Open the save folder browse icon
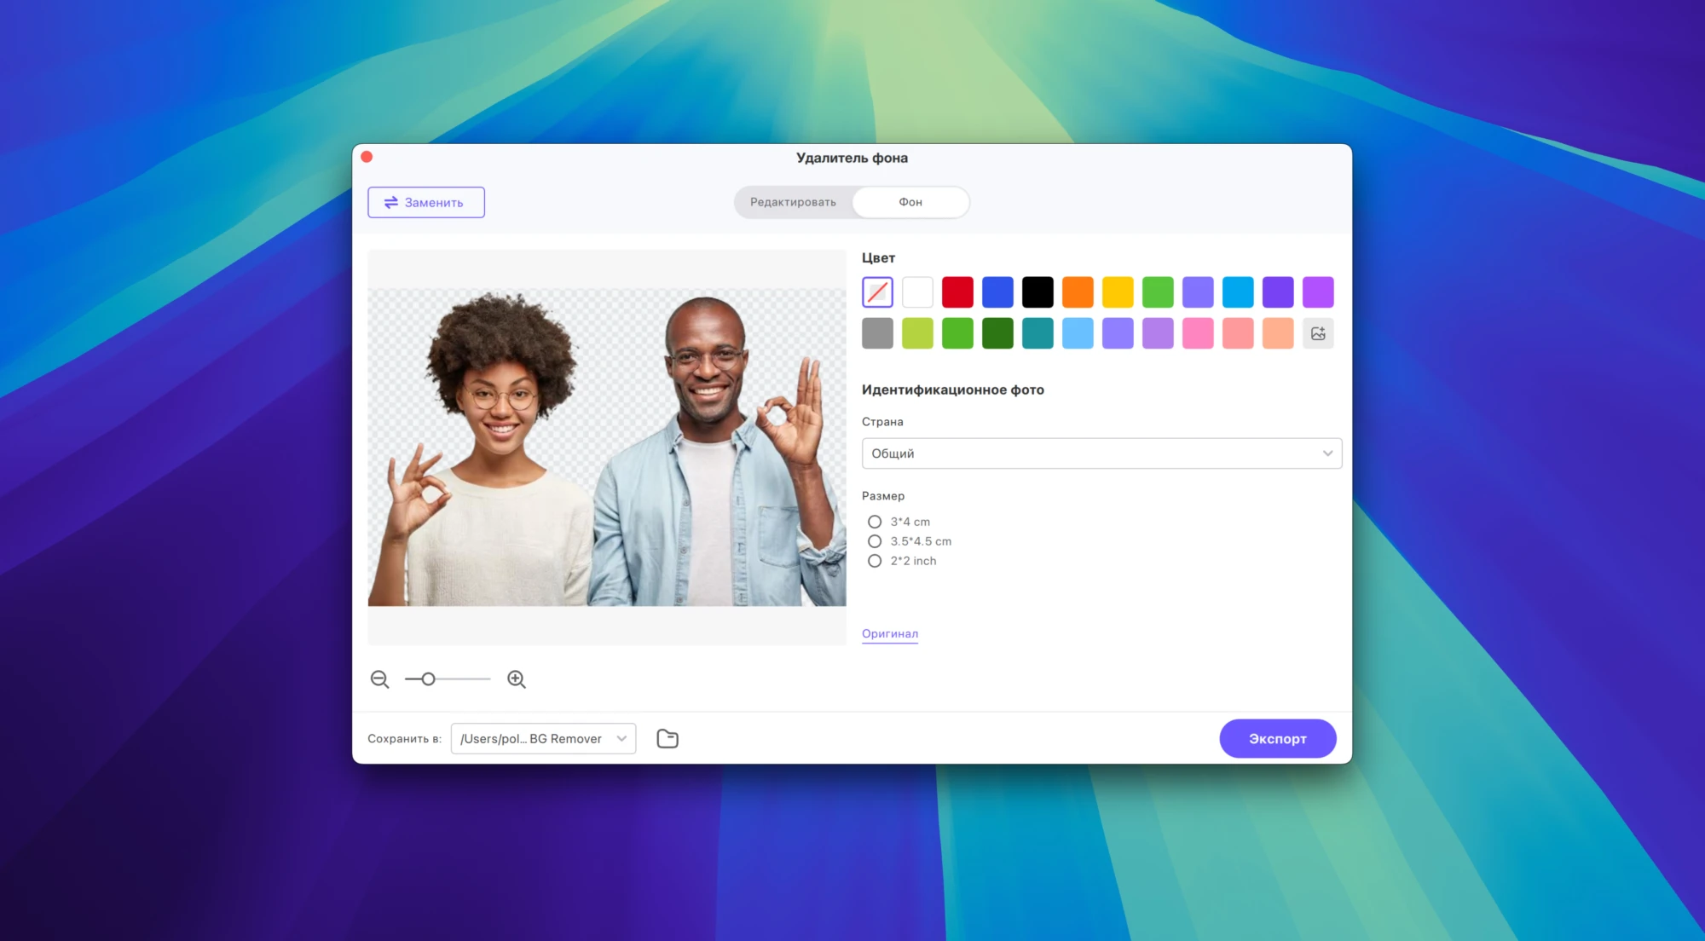Screen dimensions: 1705x941 click(x=668, y=739)
